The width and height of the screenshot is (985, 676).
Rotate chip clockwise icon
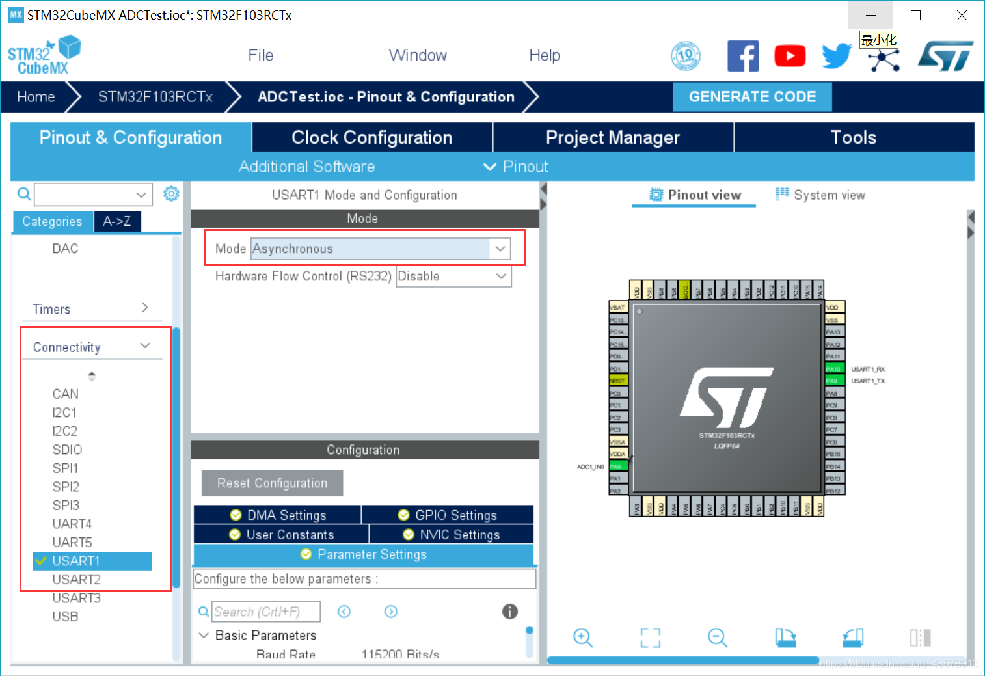coord(785,638)
